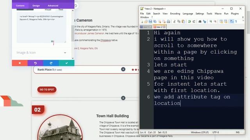Save the document with the floppy icon
The height and width of the screenshot is (140, 250).
150,21
